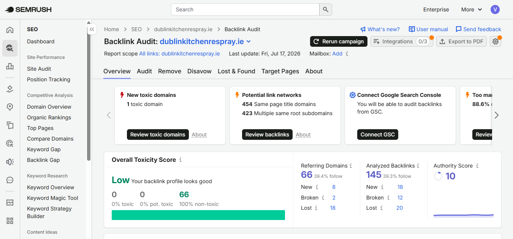Click About link in link networks card
The image size is (513, 239).
(x=303, y=135)
